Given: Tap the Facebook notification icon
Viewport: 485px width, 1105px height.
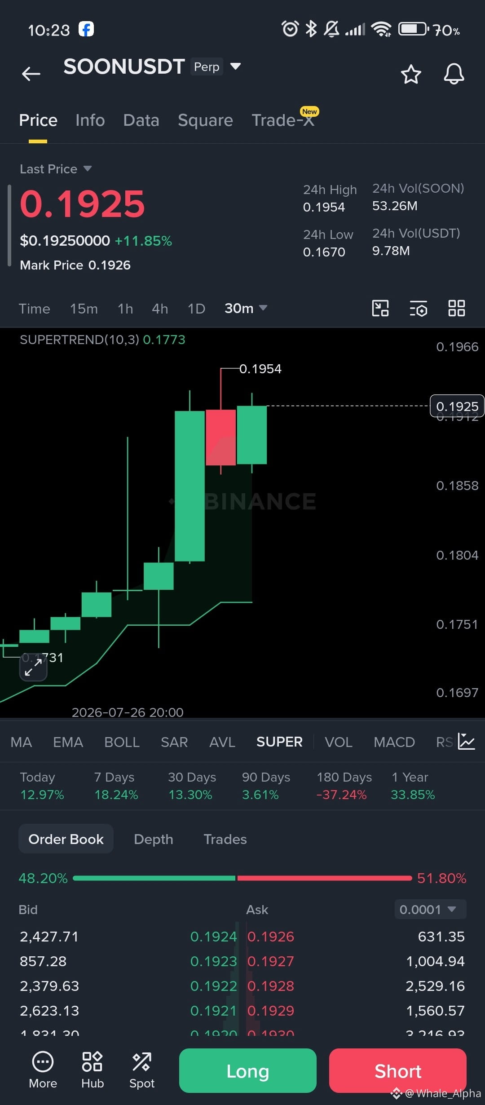Looking at the screenshot, I should (86, 29).
